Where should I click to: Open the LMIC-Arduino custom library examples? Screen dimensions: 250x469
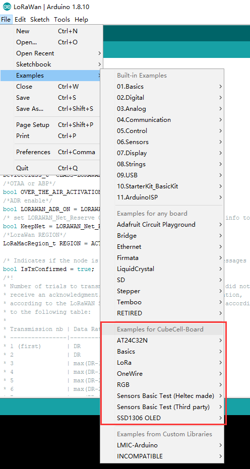(162, 445)
